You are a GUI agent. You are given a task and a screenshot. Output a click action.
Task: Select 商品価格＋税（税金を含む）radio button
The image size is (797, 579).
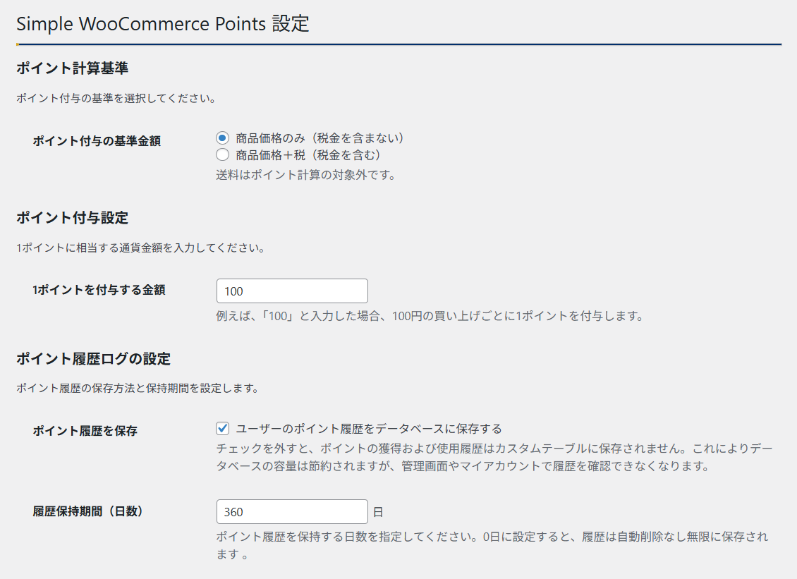(222, 154)
